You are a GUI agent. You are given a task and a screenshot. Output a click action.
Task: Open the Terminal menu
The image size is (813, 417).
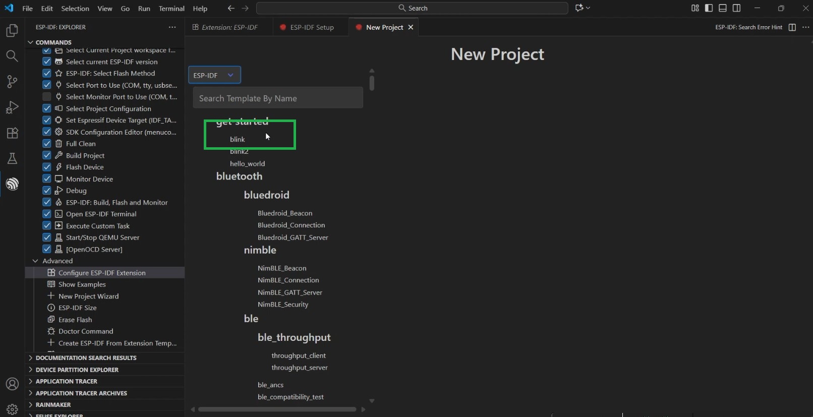click(x=171, y=9)
